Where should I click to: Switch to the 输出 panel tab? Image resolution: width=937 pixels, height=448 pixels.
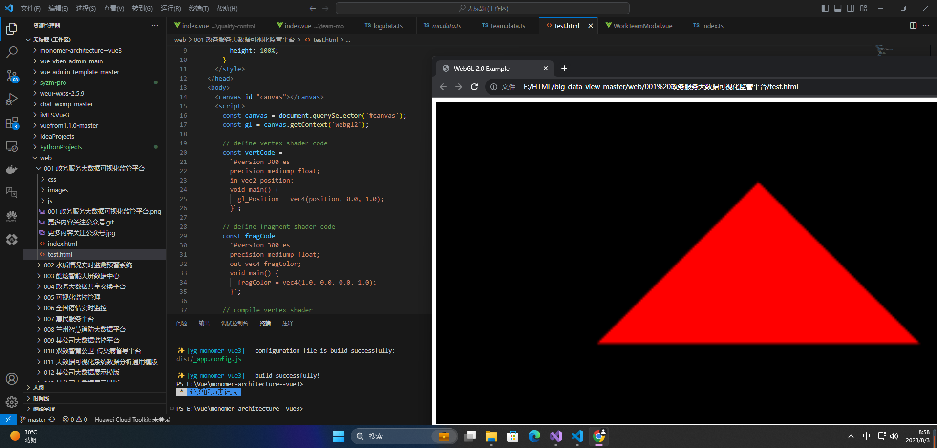[204, 323]
